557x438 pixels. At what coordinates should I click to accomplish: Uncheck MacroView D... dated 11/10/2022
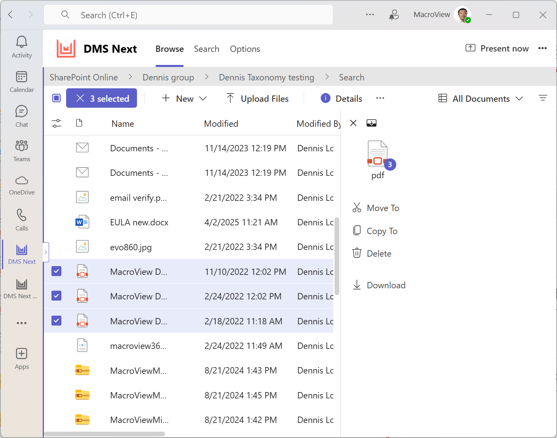tap(57, 271)
